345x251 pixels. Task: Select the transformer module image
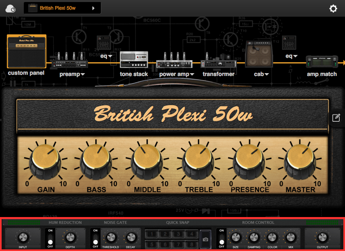click(218, 60)
